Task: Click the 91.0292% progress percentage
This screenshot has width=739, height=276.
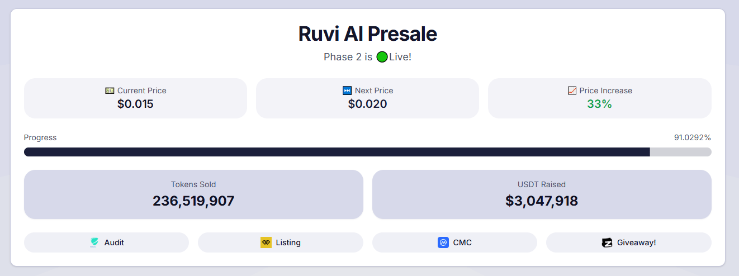Action: [x=692, y=137]
